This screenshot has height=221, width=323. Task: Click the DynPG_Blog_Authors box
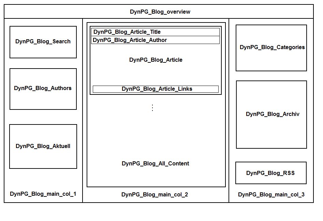pos(43,88)
